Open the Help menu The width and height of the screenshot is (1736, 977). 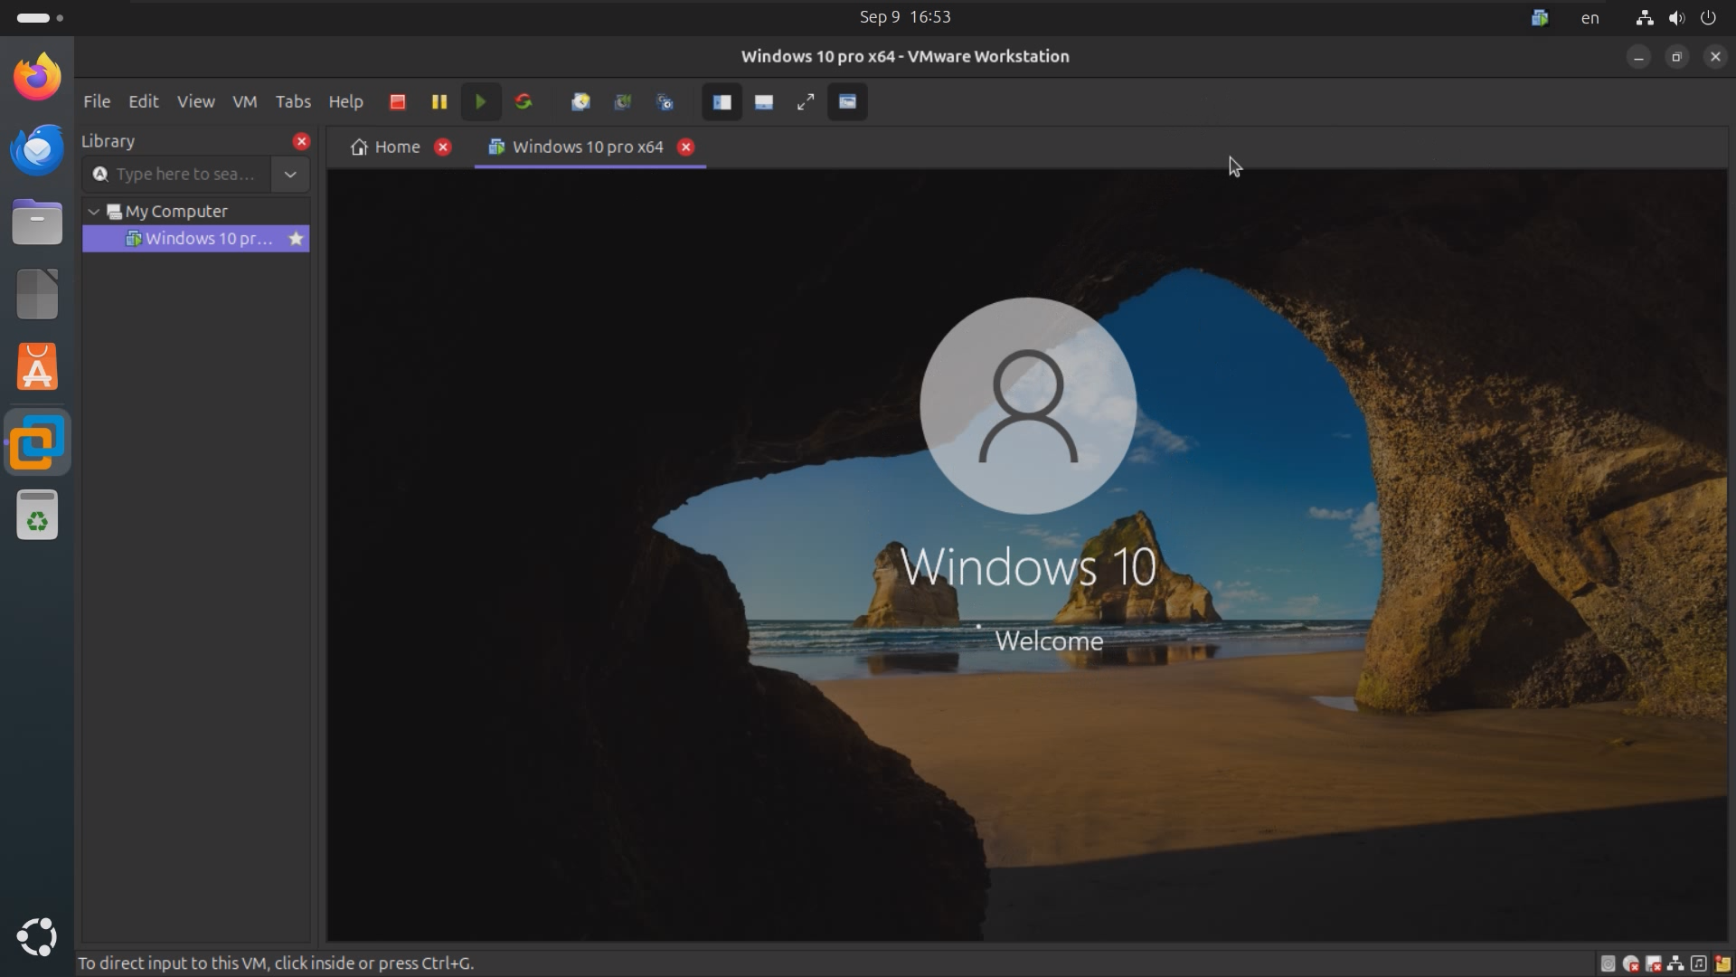(345, 101)
